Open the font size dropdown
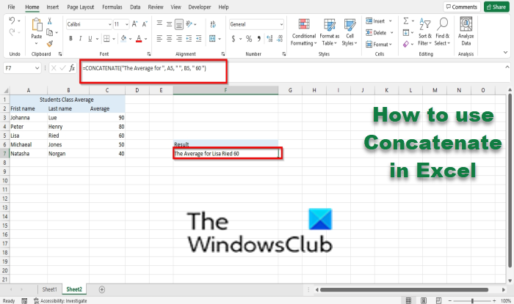The width and height of the screenshot is (514, 304). click(x=126, y=24)
